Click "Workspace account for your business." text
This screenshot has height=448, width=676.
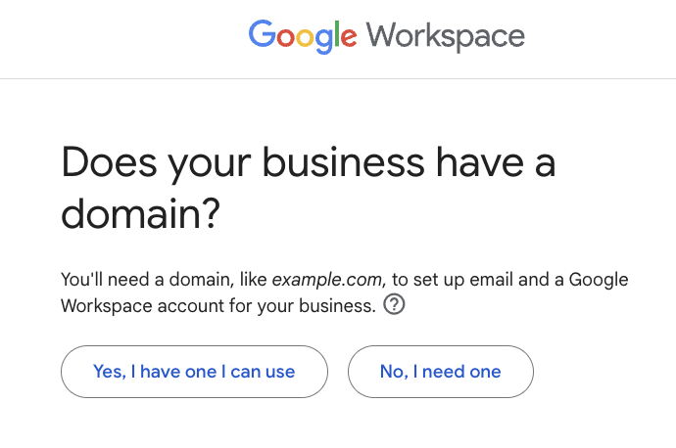218,305
